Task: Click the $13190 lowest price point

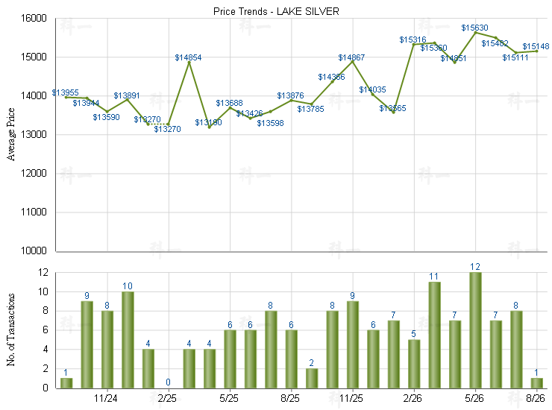Action: click(210, 127)
